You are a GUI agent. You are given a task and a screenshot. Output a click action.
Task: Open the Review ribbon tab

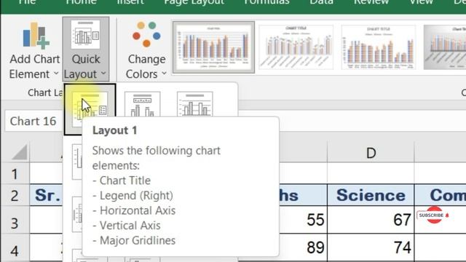[x=371, y=3]
